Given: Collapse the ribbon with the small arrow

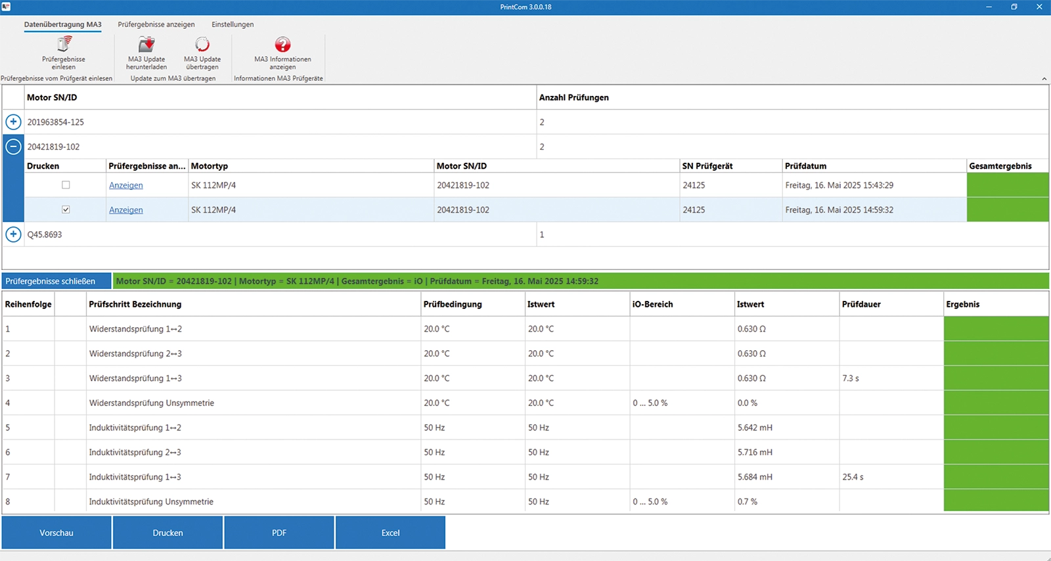Looking at the screenshot, I should click(1044, 79).
